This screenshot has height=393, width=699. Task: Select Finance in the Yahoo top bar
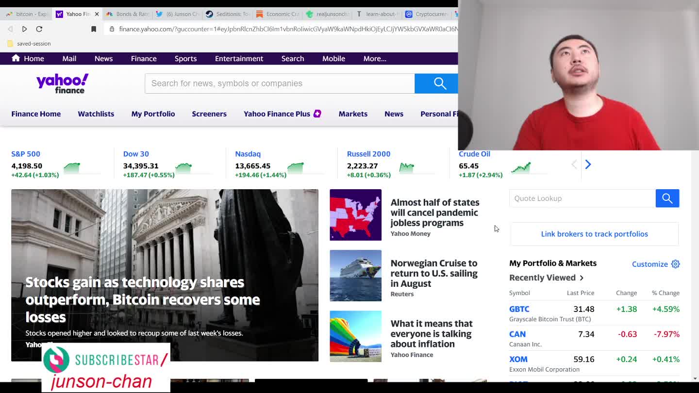click(144, 59)
